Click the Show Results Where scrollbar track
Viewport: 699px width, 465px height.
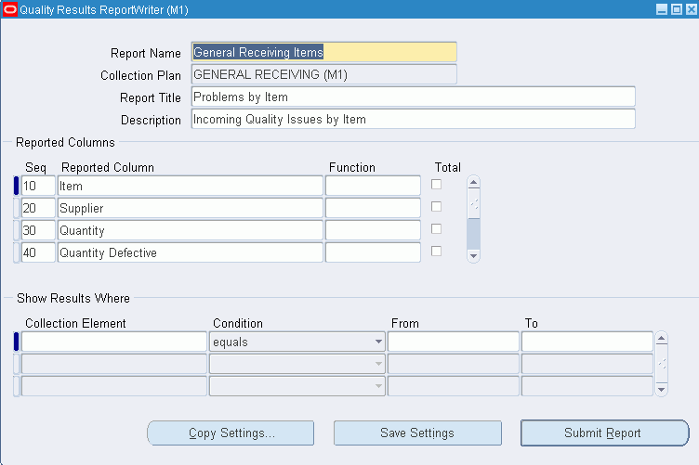(662, 364)
